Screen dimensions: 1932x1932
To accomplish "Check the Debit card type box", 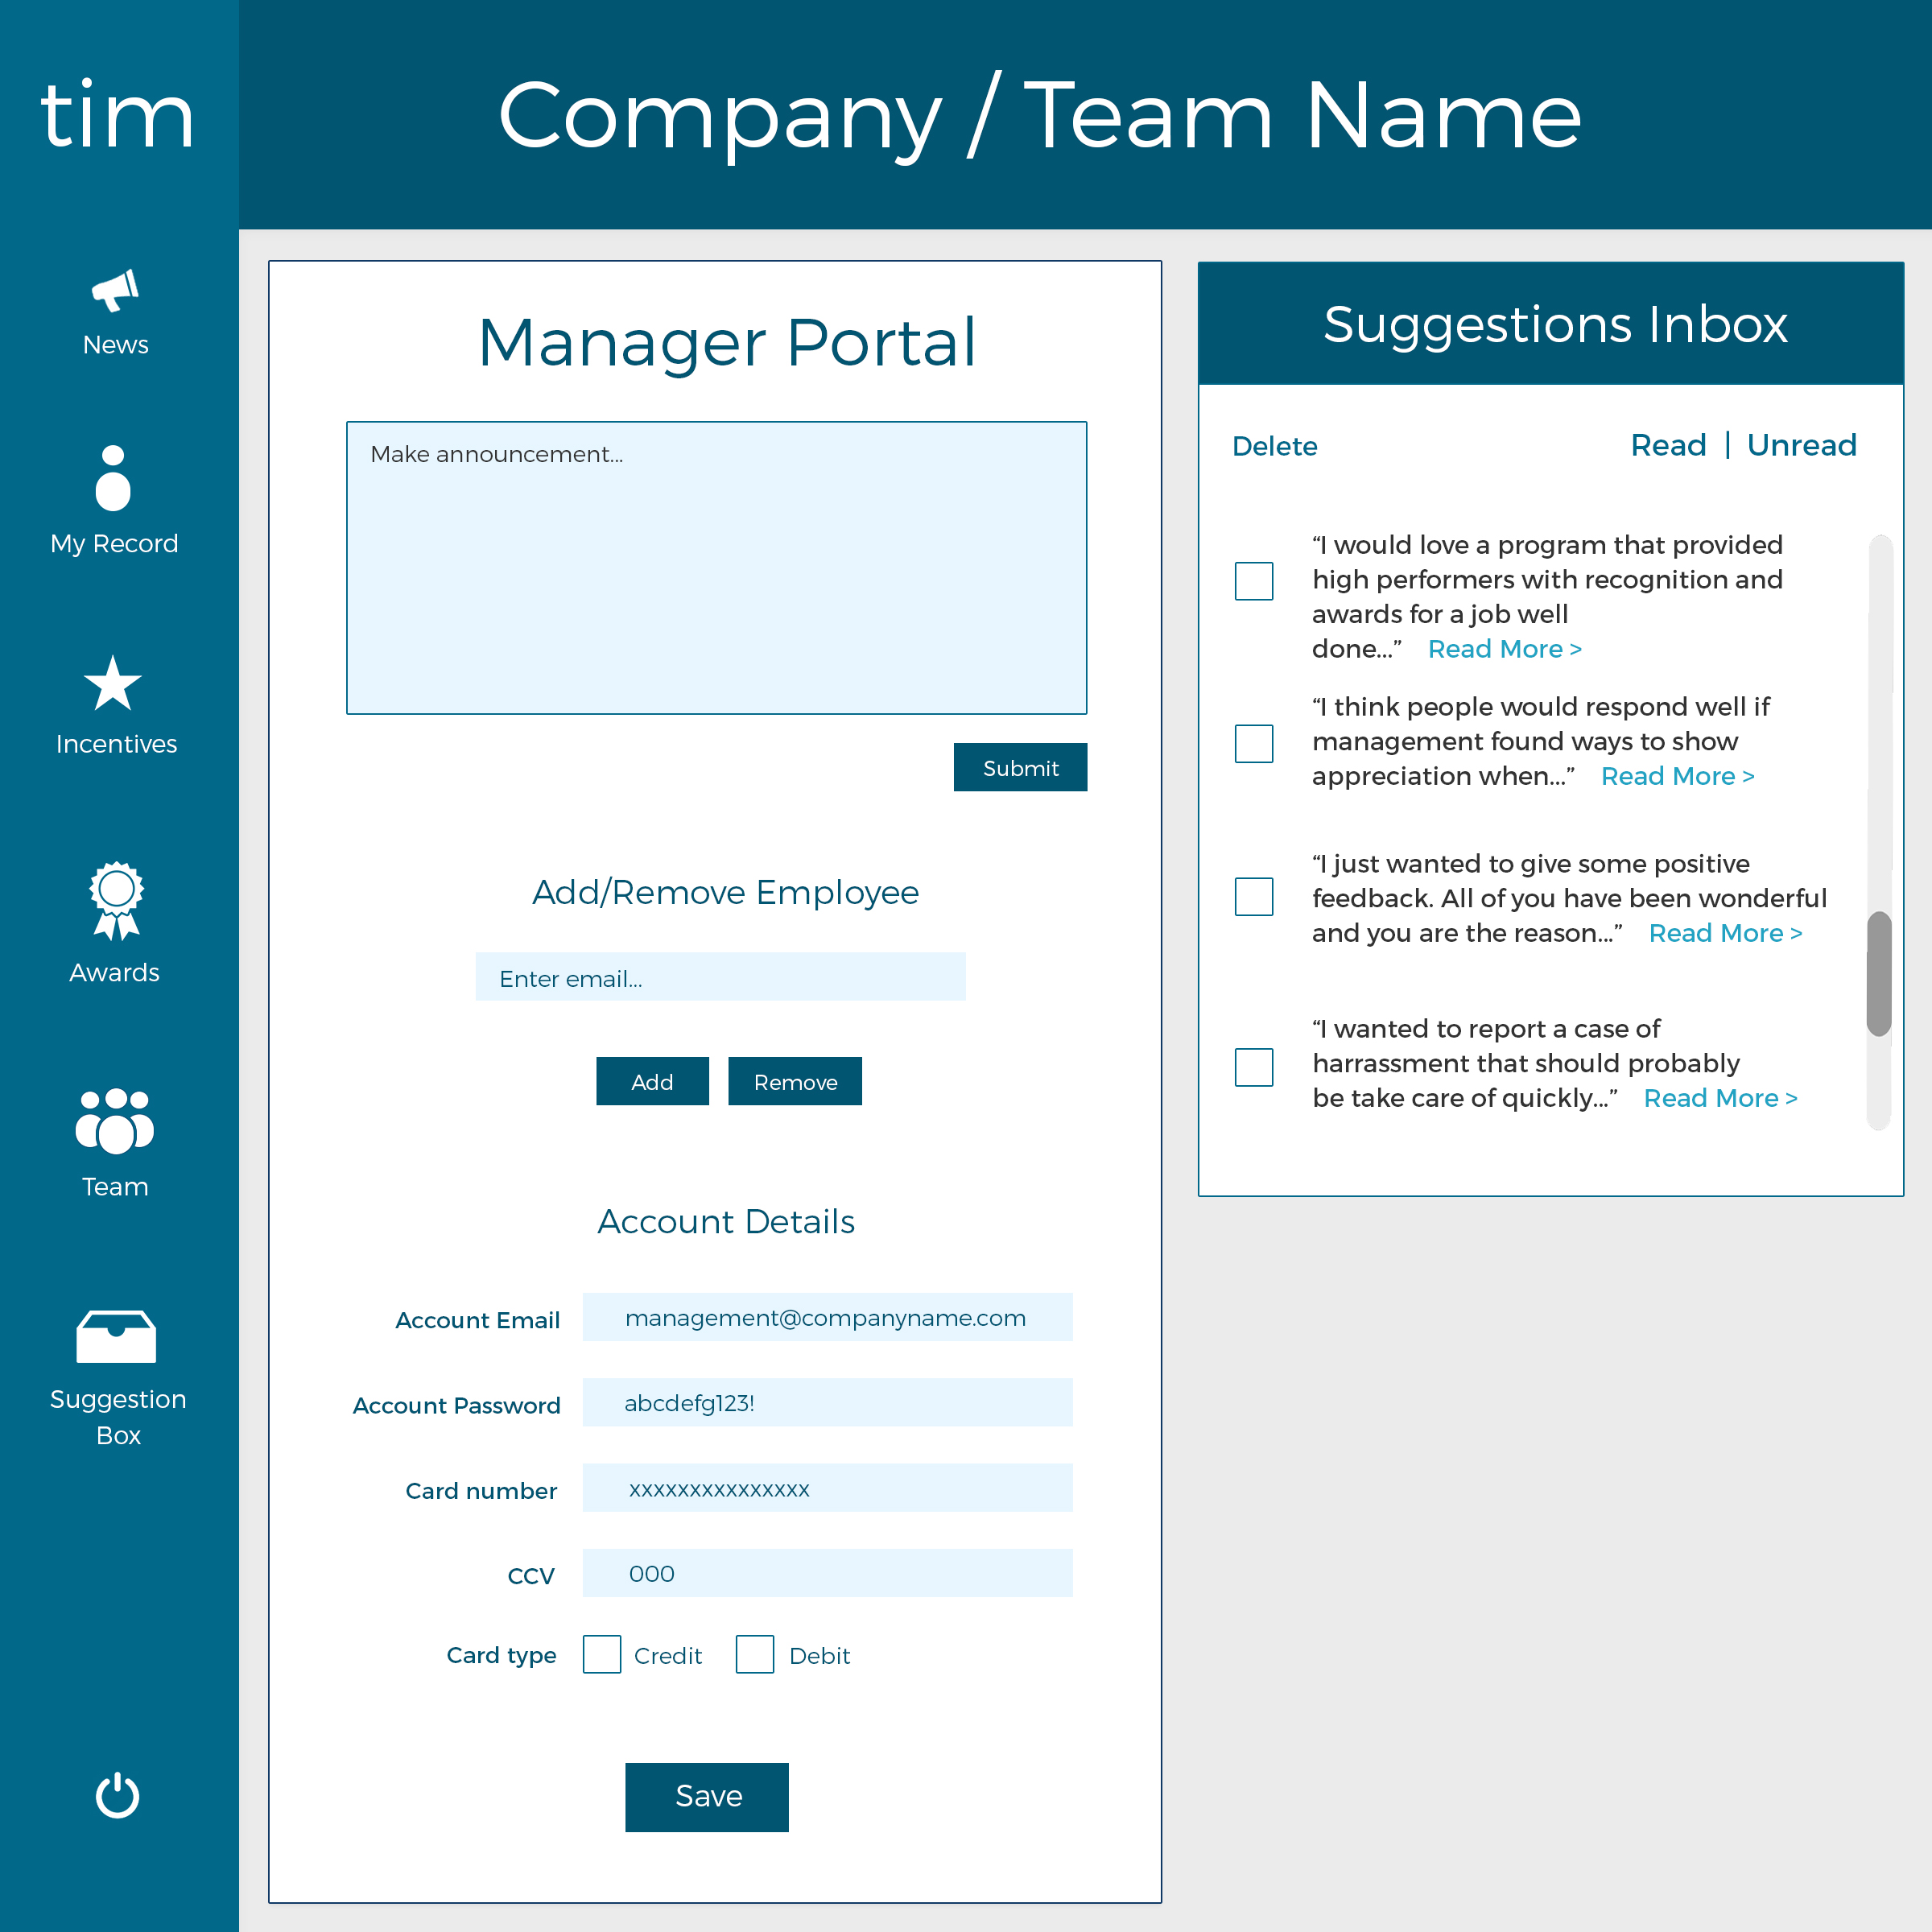I will (x=754, y=1654).
